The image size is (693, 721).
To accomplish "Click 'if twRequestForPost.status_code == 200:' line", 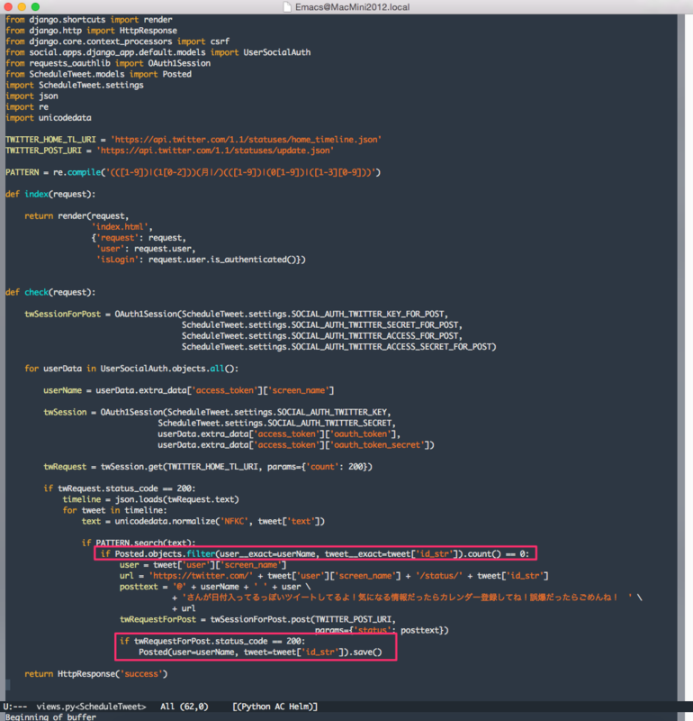I will pyautogui.click(x=212, y=642).
